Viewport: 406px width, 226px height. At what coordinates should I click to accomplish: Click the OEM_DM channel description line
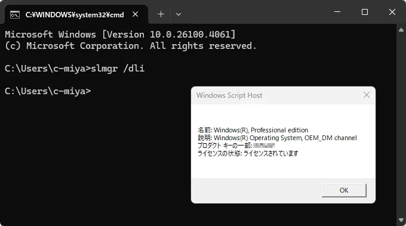pyautogui.click(x=277, y=138)
